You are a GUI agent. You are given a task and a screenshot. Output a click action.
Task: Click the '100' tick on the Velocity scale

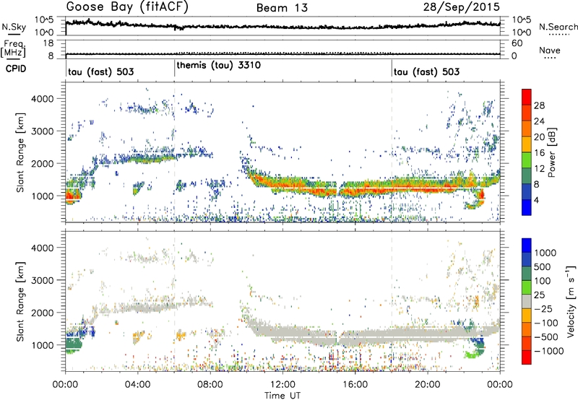coord(543,281)
